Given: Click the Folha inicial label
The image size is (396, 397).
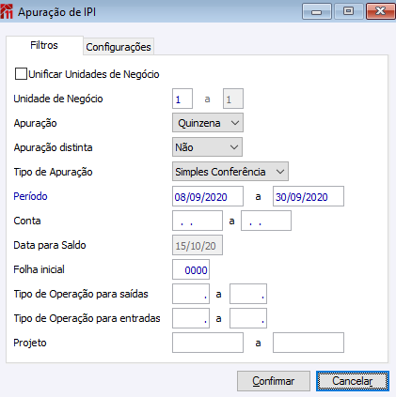Looking at the screenshot, I should (x=39, y=269).
